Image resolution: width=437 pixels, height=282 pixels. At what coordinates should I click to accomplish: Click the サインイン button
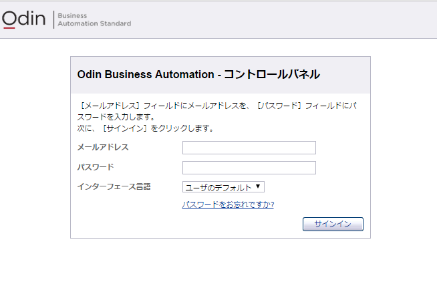pyautogui.click(x=333, y=224)
